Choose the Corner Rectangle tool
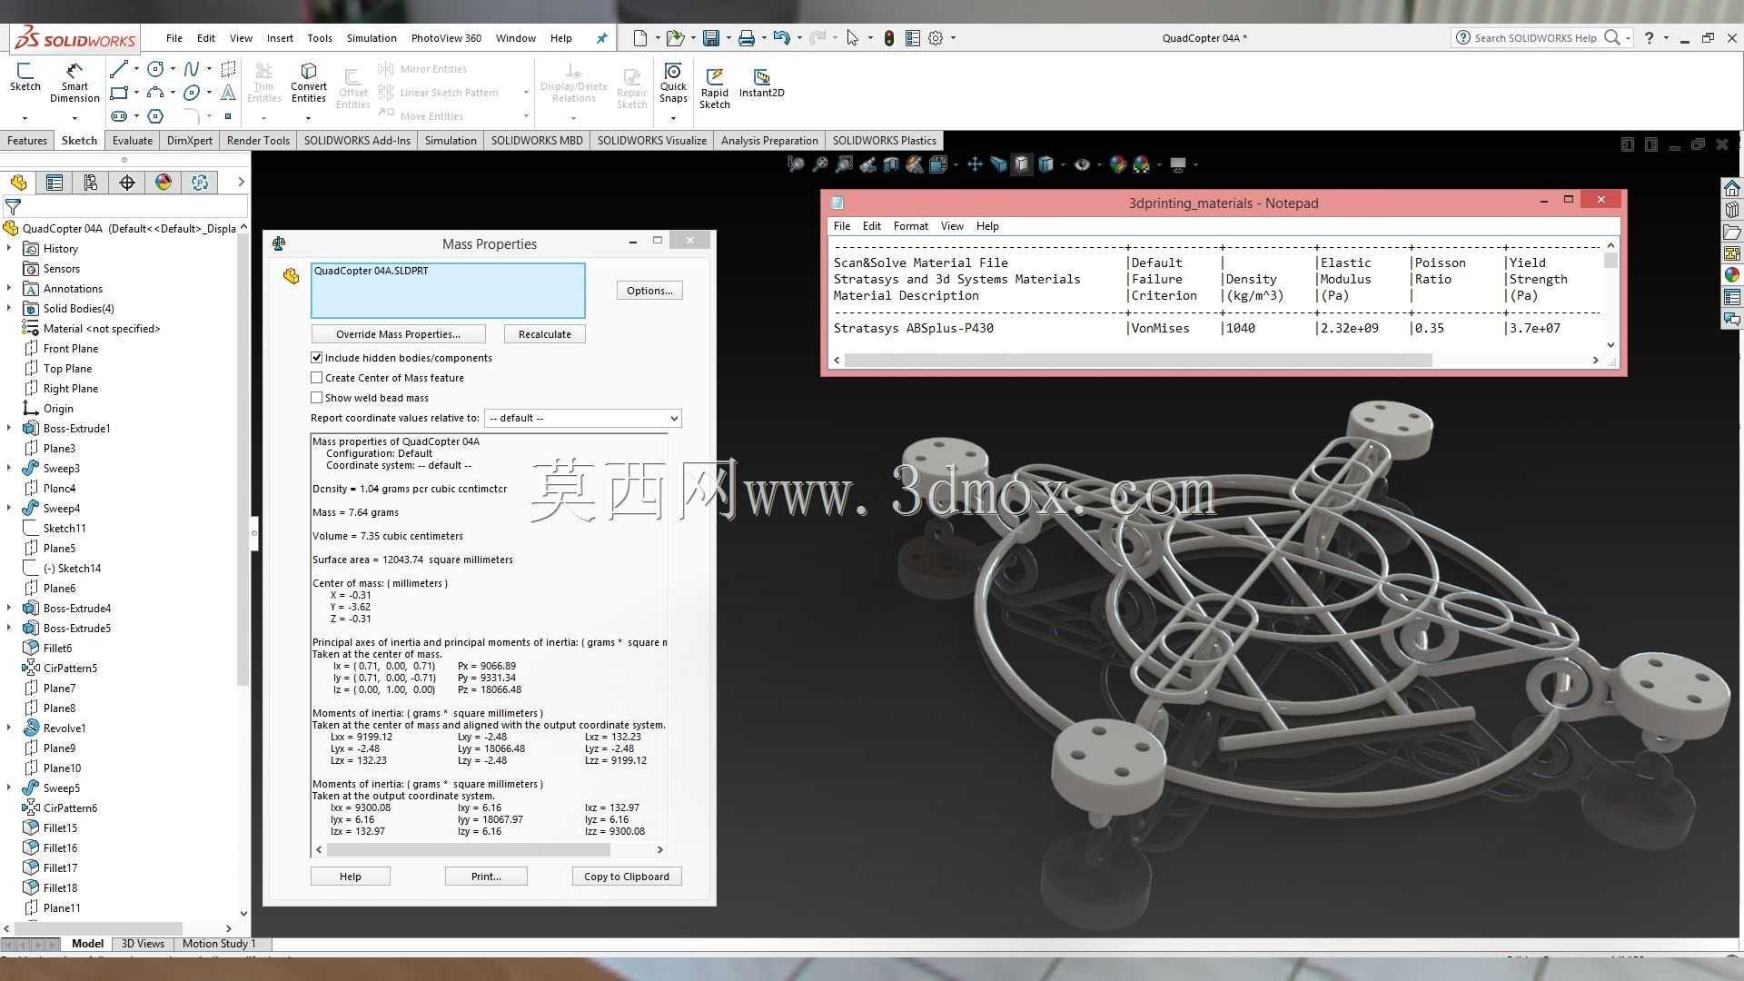1744x981 pixels. coord(119,93)
